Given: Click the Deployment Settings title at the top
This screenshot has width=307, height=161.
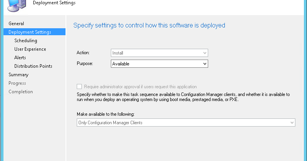Looking at the screenshot, I should pyautogui.click(x=54, y=3).
